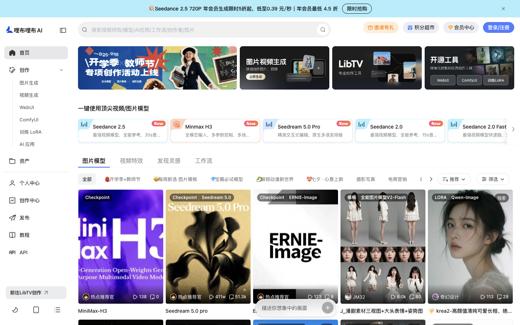Focus the top search input field
Image resolution: width=520 pixels, height=325 pixels.
(x=204, y=30)
